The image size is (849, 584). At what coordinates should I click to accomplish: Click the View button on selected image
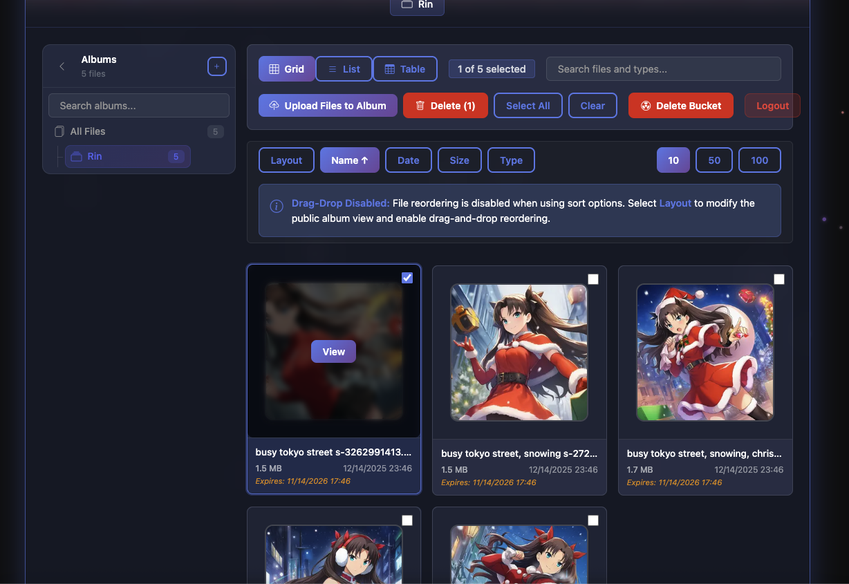[x=333, y=352]
